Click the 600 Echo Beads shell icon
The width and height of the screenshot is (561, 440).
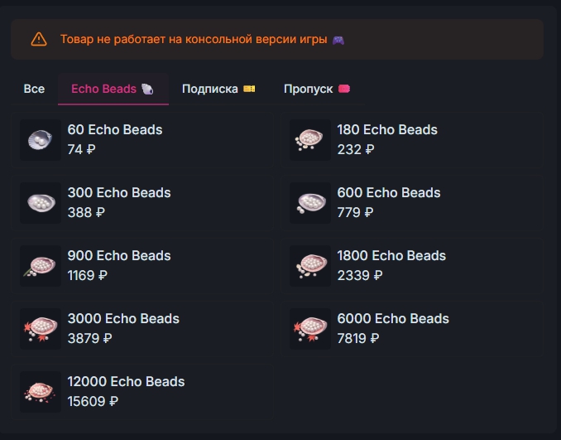(x=310, y=203)
